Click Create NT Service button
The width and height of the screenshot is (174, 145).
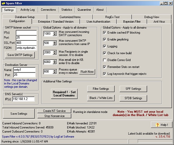(x=54, y=111)
